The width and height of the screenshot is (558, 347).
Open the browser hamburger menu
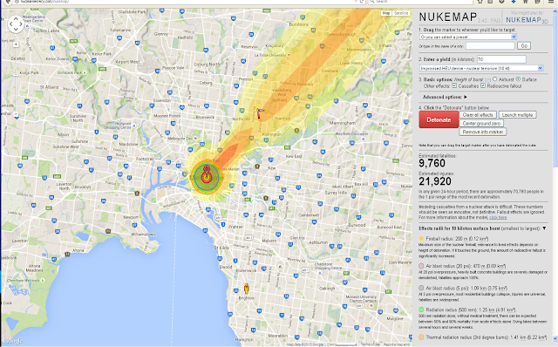(x=550, y=2)
